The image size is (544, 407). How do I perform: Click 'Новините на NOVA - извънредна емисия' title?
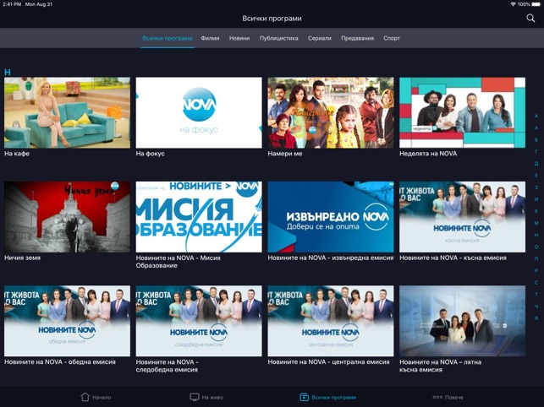pos(331,258)
